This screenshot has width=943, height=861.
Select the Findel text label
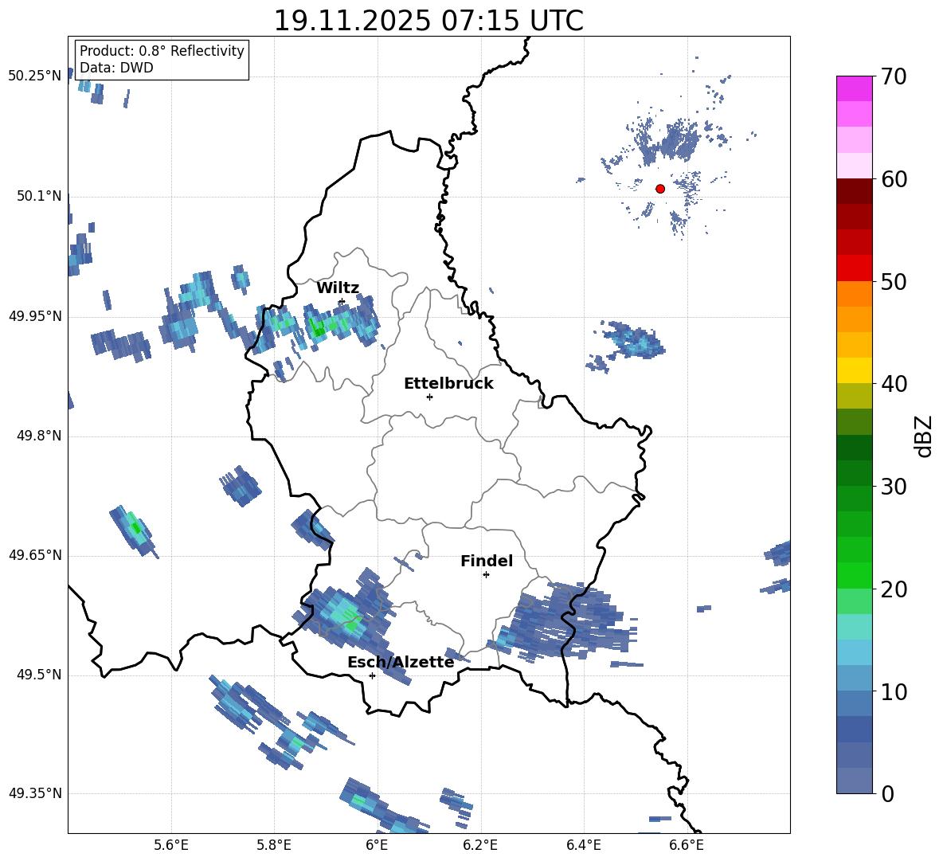click(487, 562)
